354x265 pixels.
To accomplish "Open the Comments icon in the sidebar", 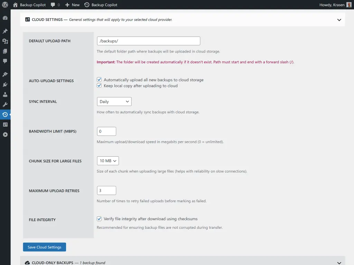I will 5,61.
